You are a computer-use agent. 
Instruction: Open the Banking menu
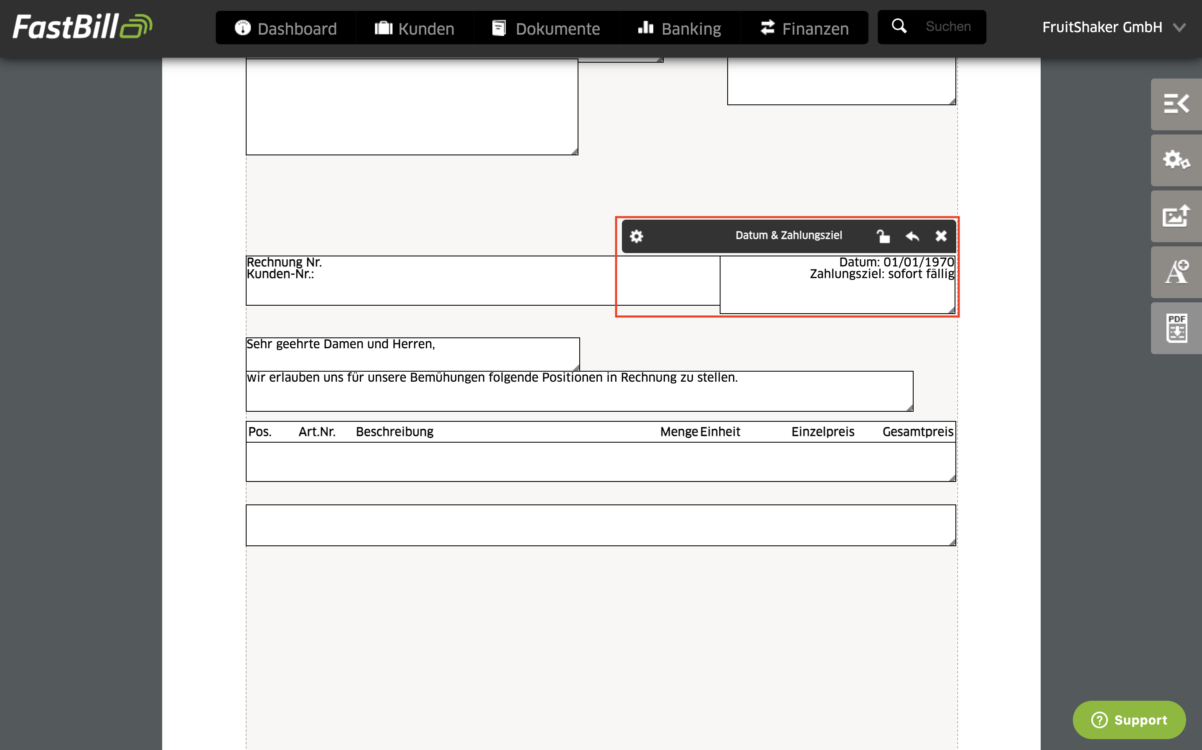[x=680, y=28]
